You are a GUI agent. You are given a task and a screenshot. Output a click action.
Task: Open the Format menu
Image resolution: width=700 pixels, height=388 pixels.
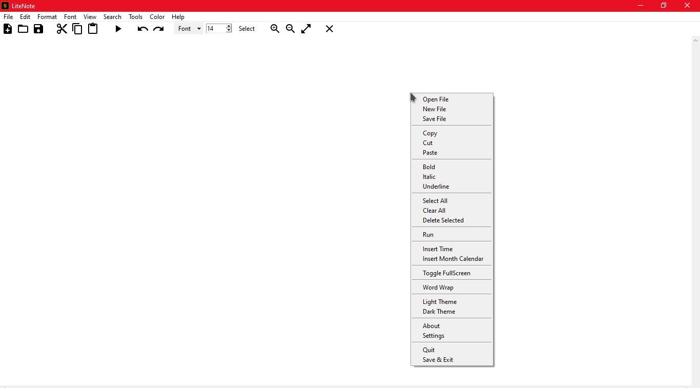tap(47, 17)
